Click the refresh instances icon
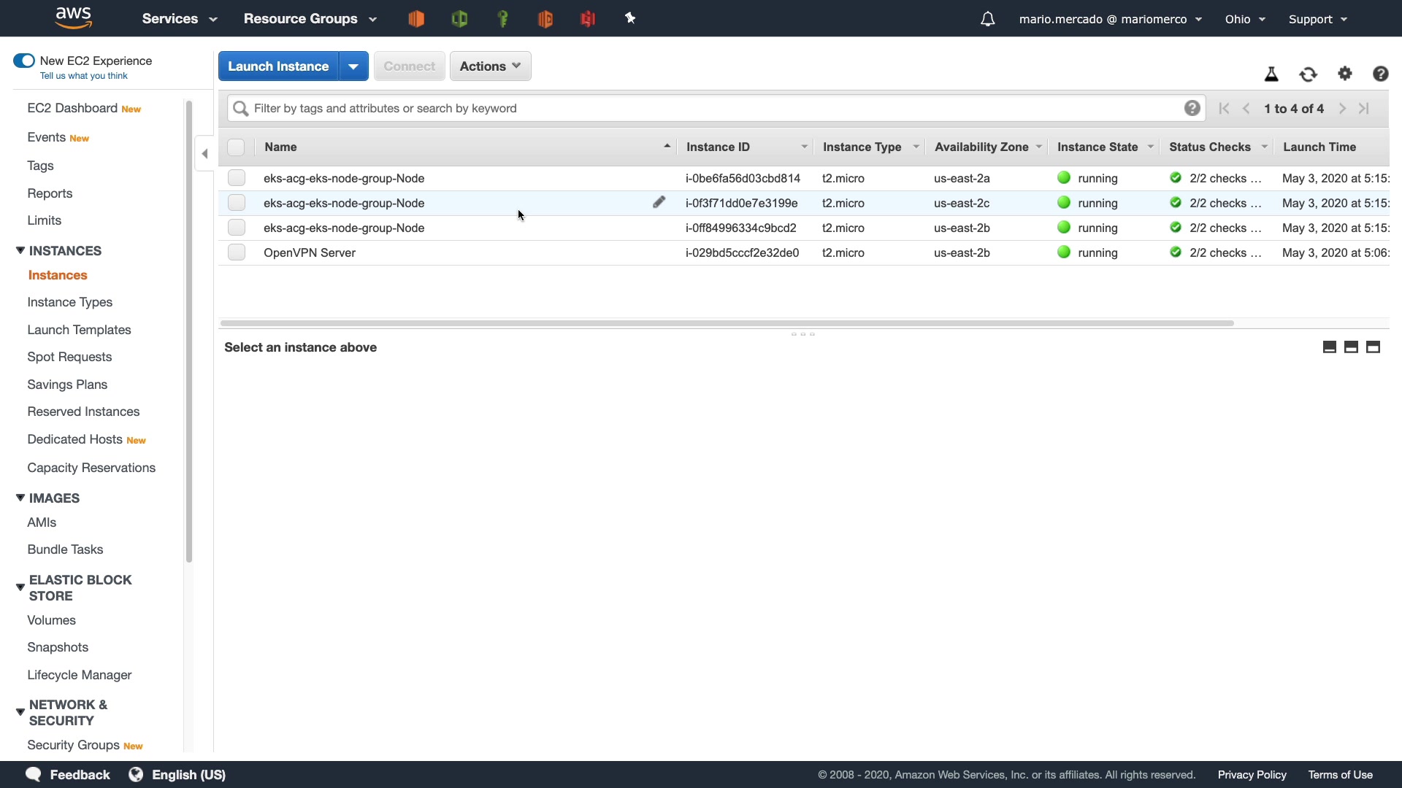The height and width of the screenshot is (788, 1402). coord(1308,74)
